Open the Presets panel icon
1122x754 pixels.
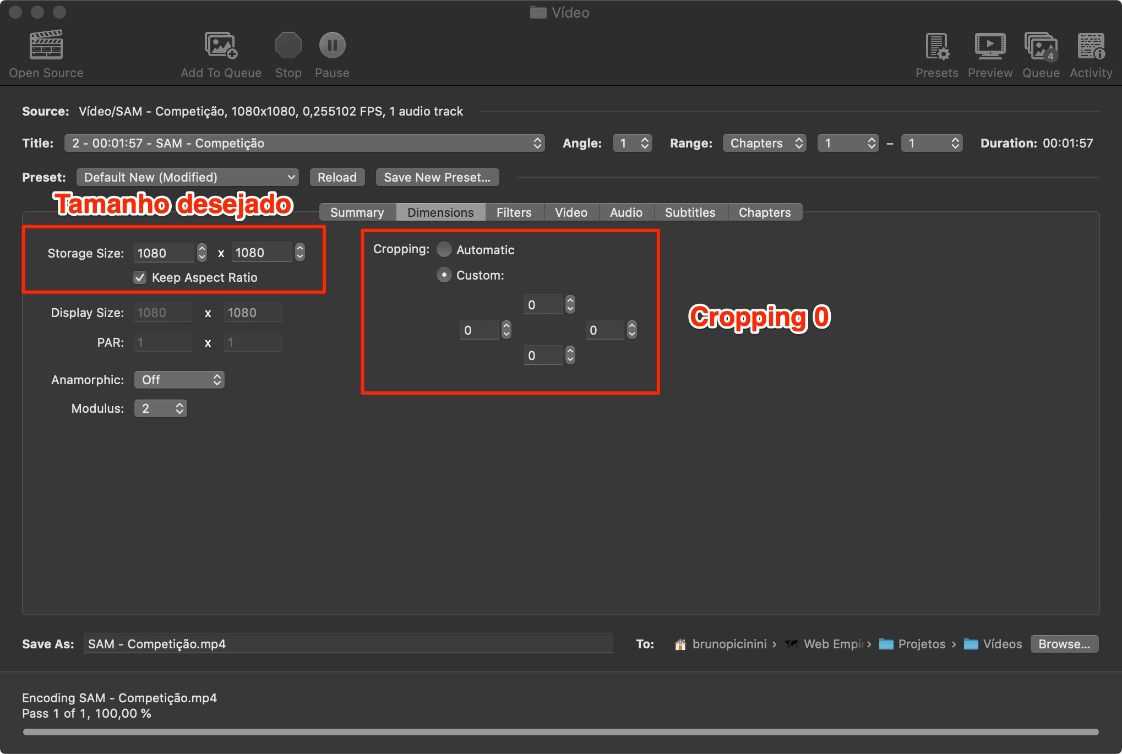tap(936, 46)
